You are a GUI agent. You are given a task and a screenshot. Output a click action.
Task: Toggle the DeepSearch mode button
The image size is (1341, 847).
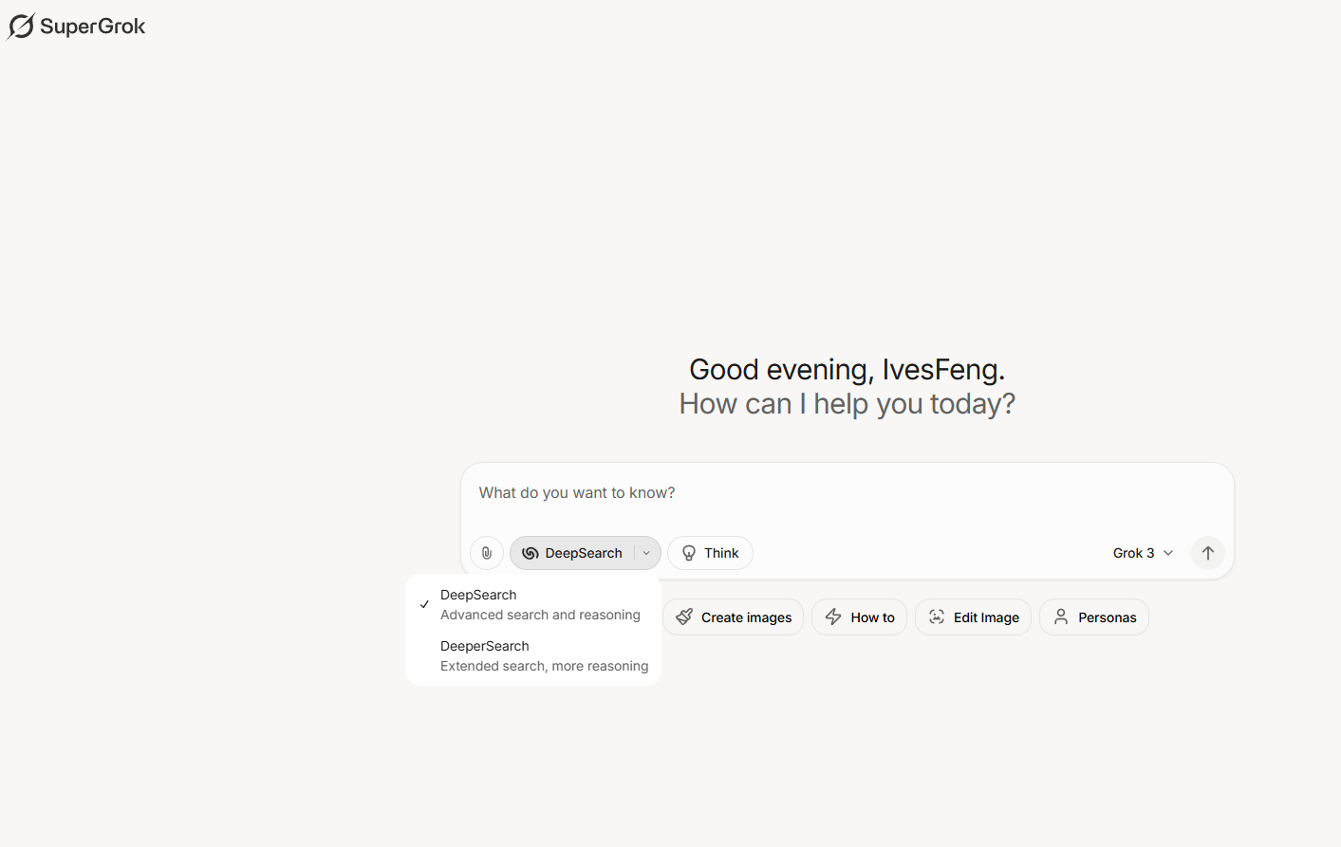(x=573, y=553)
